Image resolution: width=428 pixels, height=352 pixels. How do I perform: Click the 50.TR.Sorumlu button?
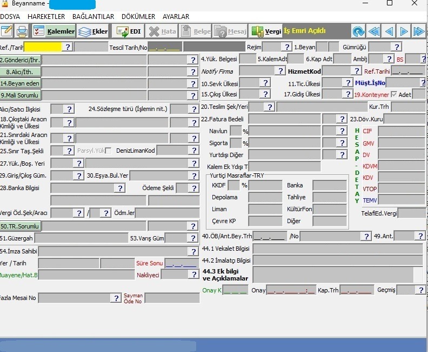click(21, 226)
